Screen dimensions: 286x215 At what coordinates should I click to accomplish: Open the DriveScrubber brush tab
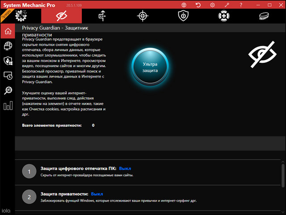click(264, 16)
